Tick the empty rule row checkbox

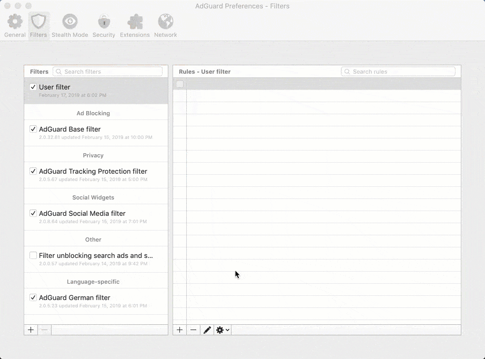(x=180, y=84)
